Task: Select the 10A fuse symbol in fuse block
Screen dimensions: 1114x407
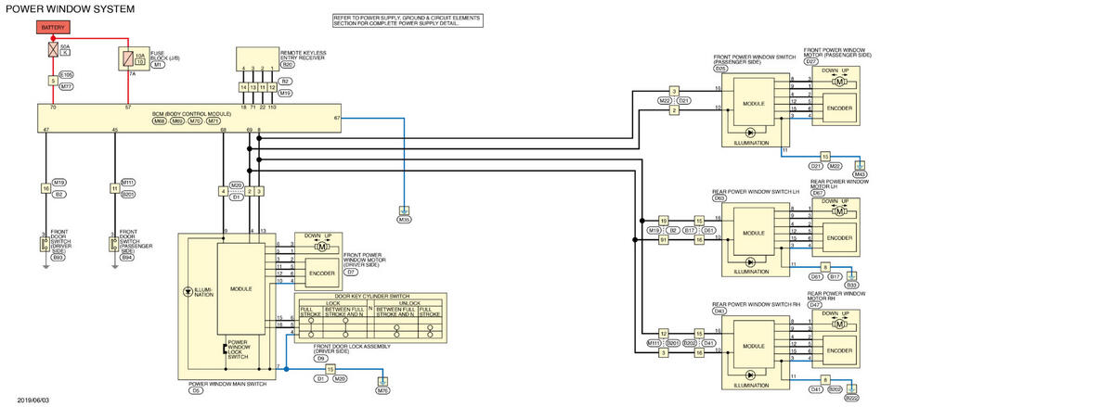Action: [130, 59]
